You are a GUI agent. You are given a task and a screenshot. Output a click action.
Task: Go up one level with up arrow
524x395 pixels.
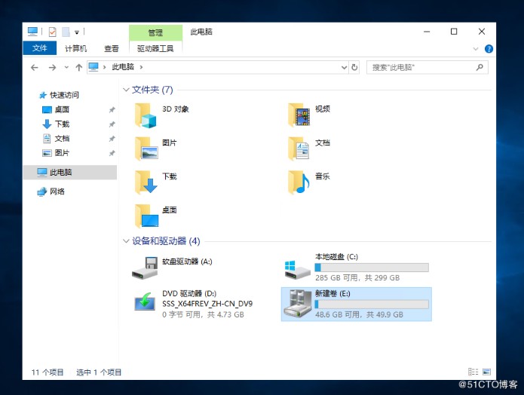(x=79, y=68)
